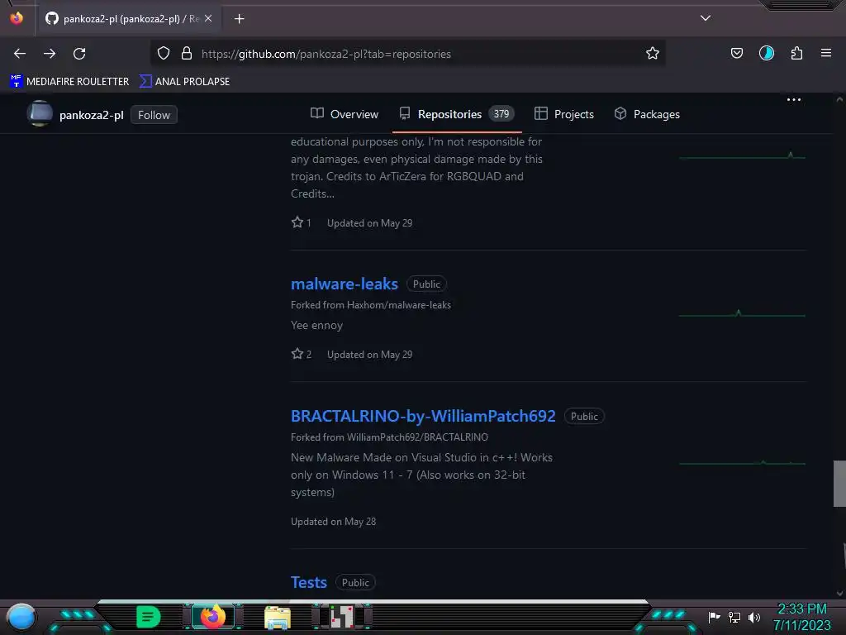Open the Action Center flag tray icon
Viewport: 846px width, 635px height.
tap(714, 617)
